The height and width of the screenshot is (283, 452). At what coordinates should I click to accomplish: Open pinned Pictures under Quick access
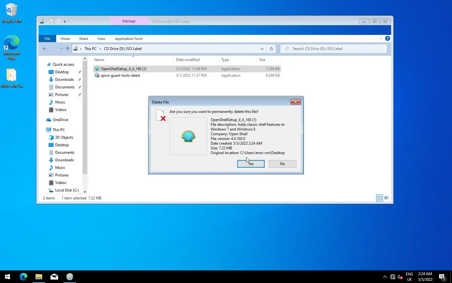click(62, 95)
